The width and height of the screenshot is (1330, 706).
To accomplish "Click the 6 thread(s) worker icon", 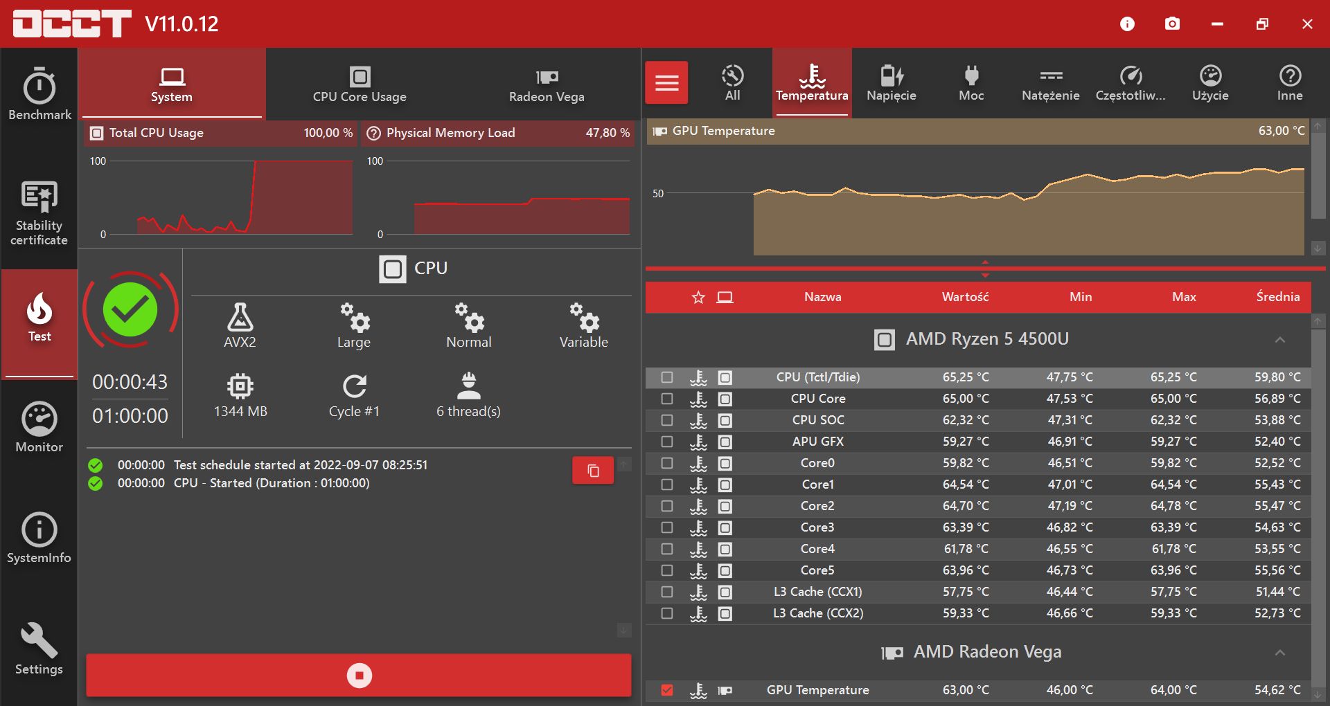I will click(x=469, y=386).
